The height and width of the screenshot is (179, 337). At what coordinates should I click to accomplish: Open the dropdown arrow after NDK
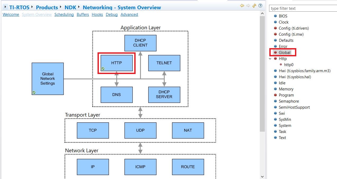coord(79,7)
